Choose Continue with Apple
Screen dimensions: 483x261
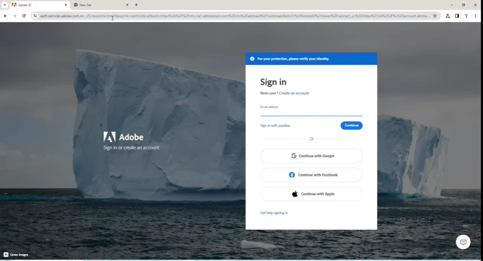click(311, 194)
